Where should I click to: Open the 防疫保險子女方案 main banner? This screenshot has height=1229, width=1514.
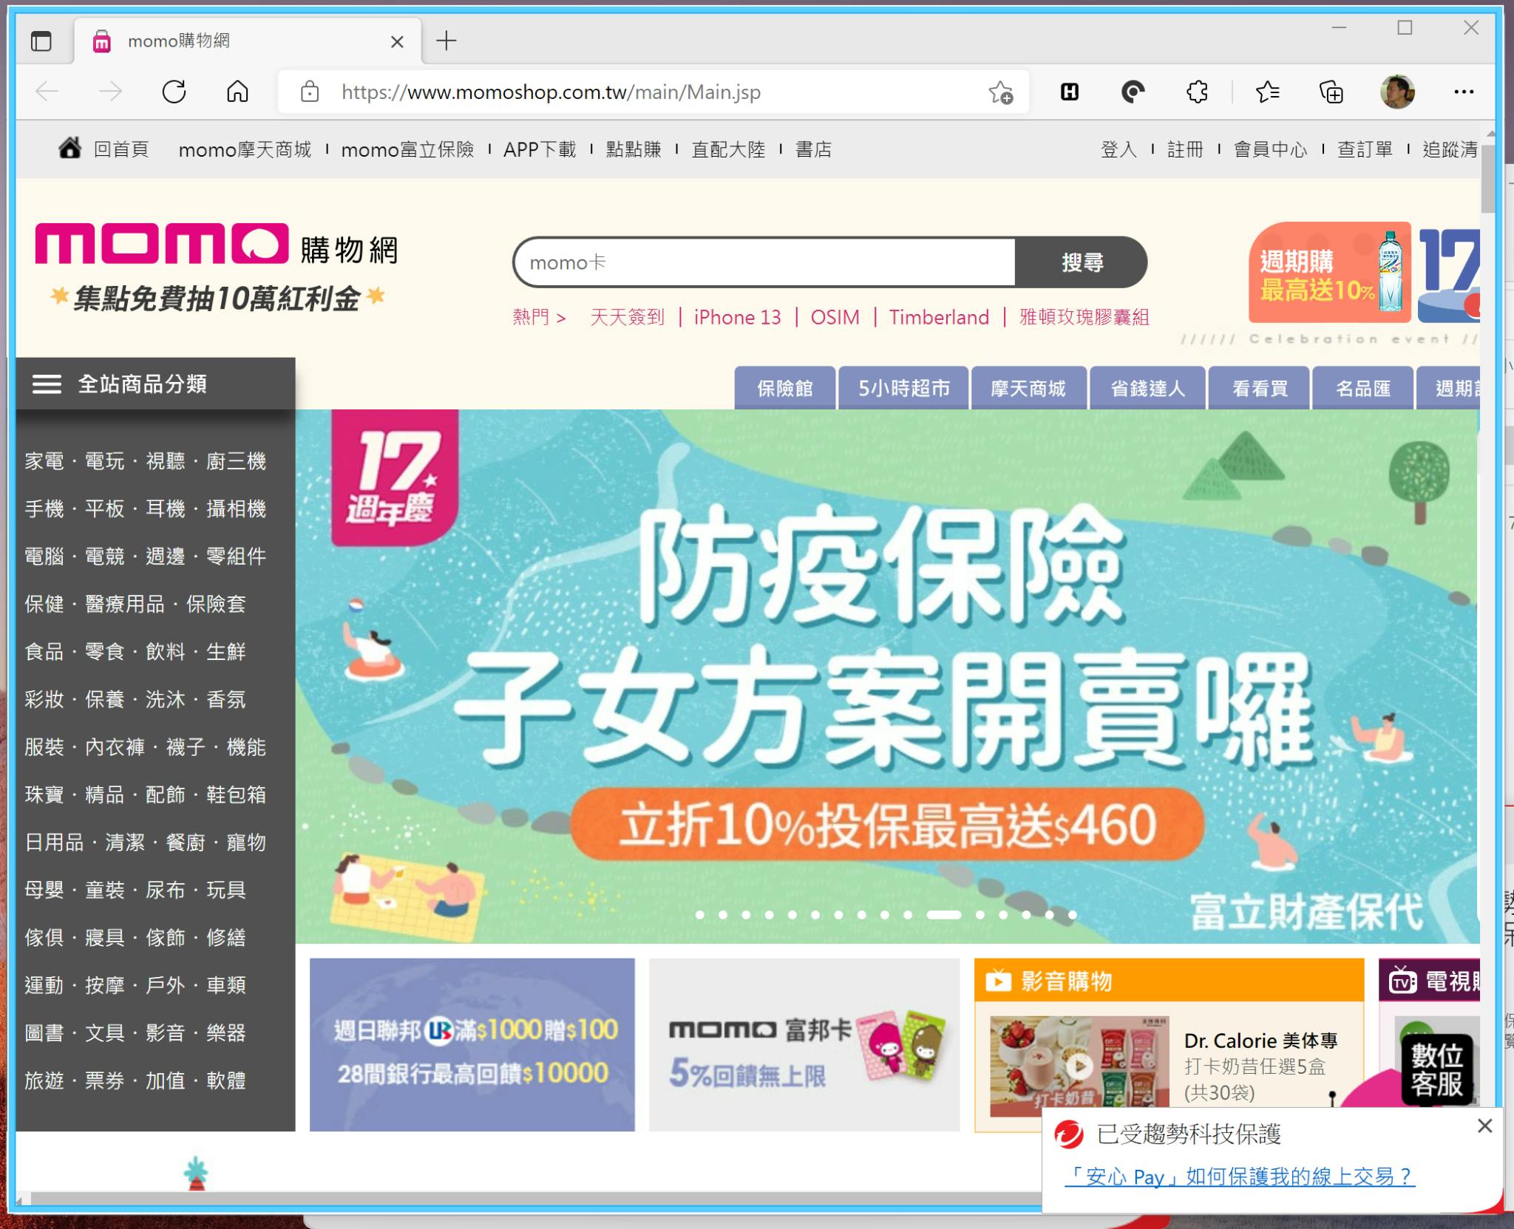(887, 676)
